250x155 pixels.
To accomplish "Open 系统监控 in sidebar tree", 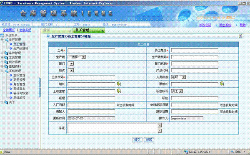I will (19, 98).
